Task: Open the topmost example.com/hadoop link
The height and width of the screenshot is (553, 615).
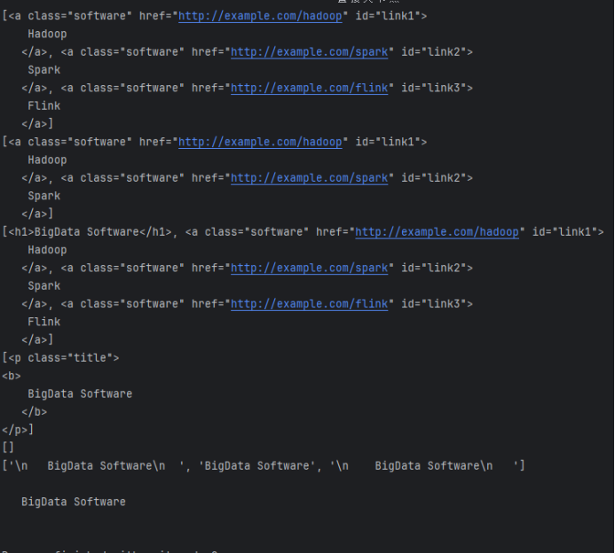Action: (260, 16)
